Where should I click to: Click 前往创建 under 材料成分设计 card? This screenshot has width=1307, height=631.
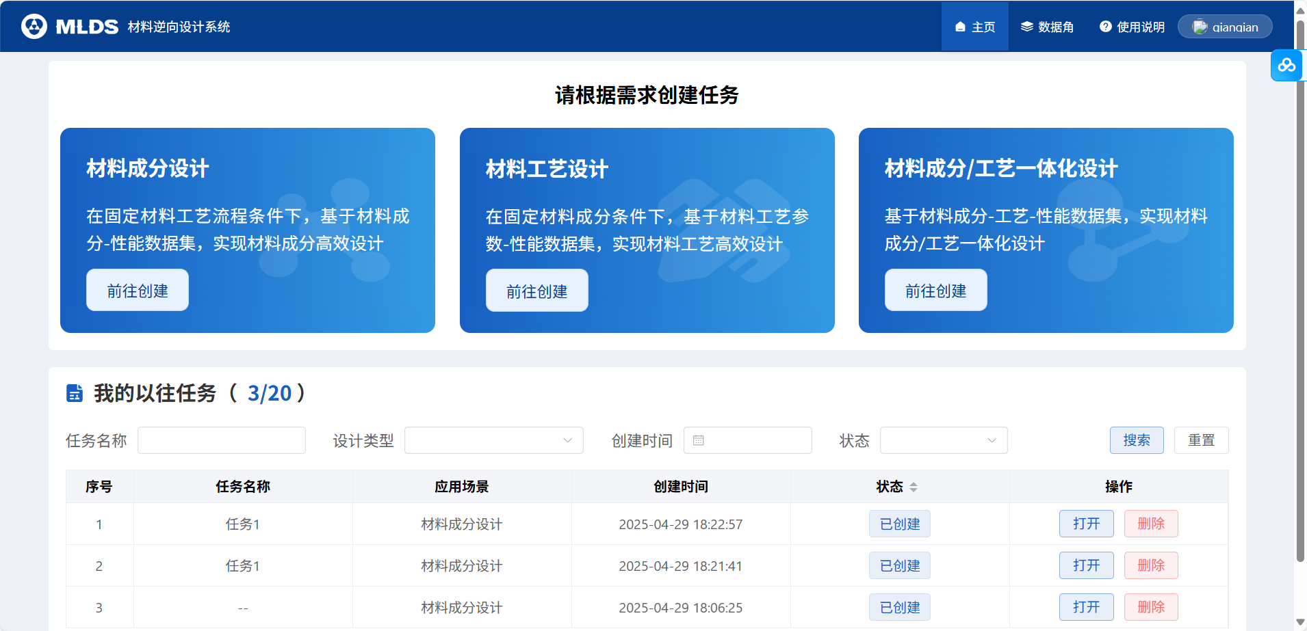coord(138,291)
